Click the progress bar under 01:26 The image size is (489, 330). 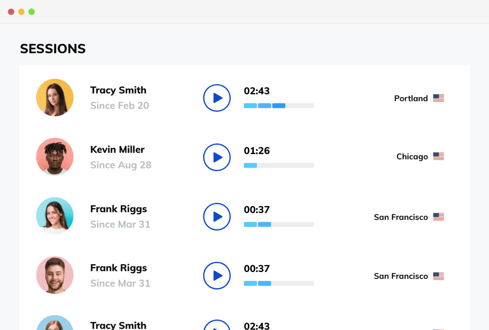tap(278, 165)
